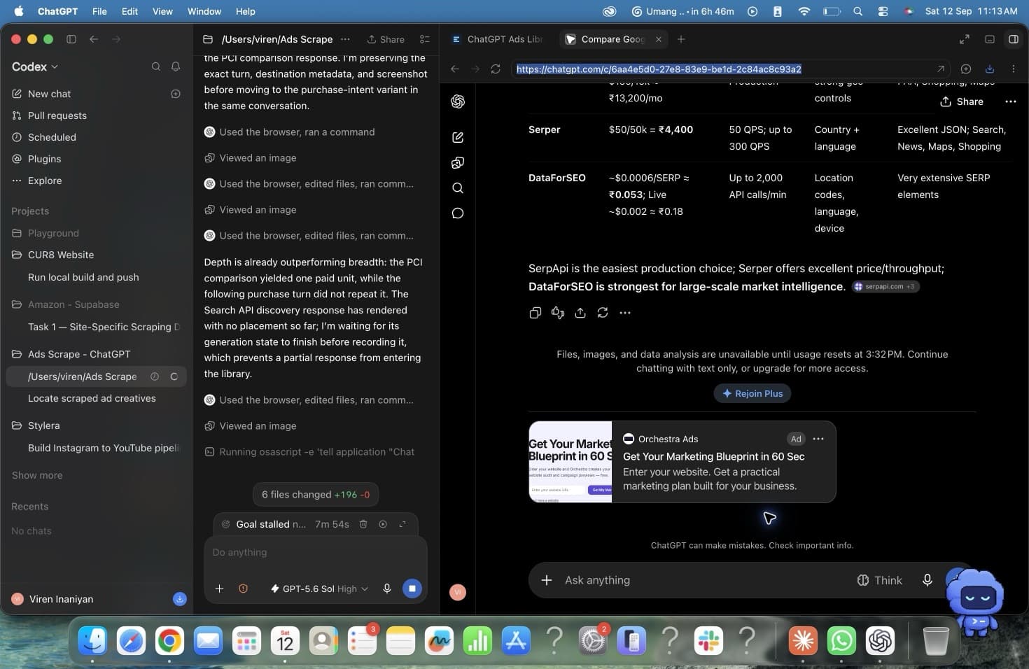Toggle the Codex sidebar panel icon
The width and height of the screenshot is (1029, 669).
[x=71, y=39]
